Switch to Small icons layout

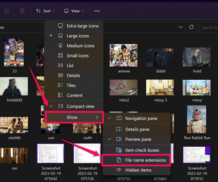(77, 56)
